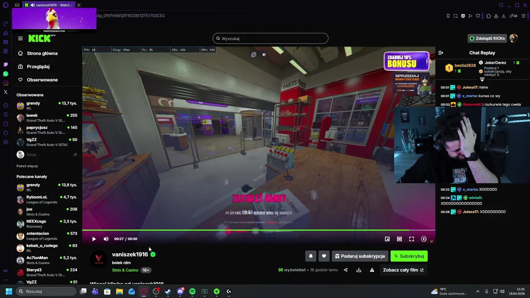Viewport: 530px width, 298px height.
Task: Show hidden system tray icons
Action: click(x=477, y=291)
